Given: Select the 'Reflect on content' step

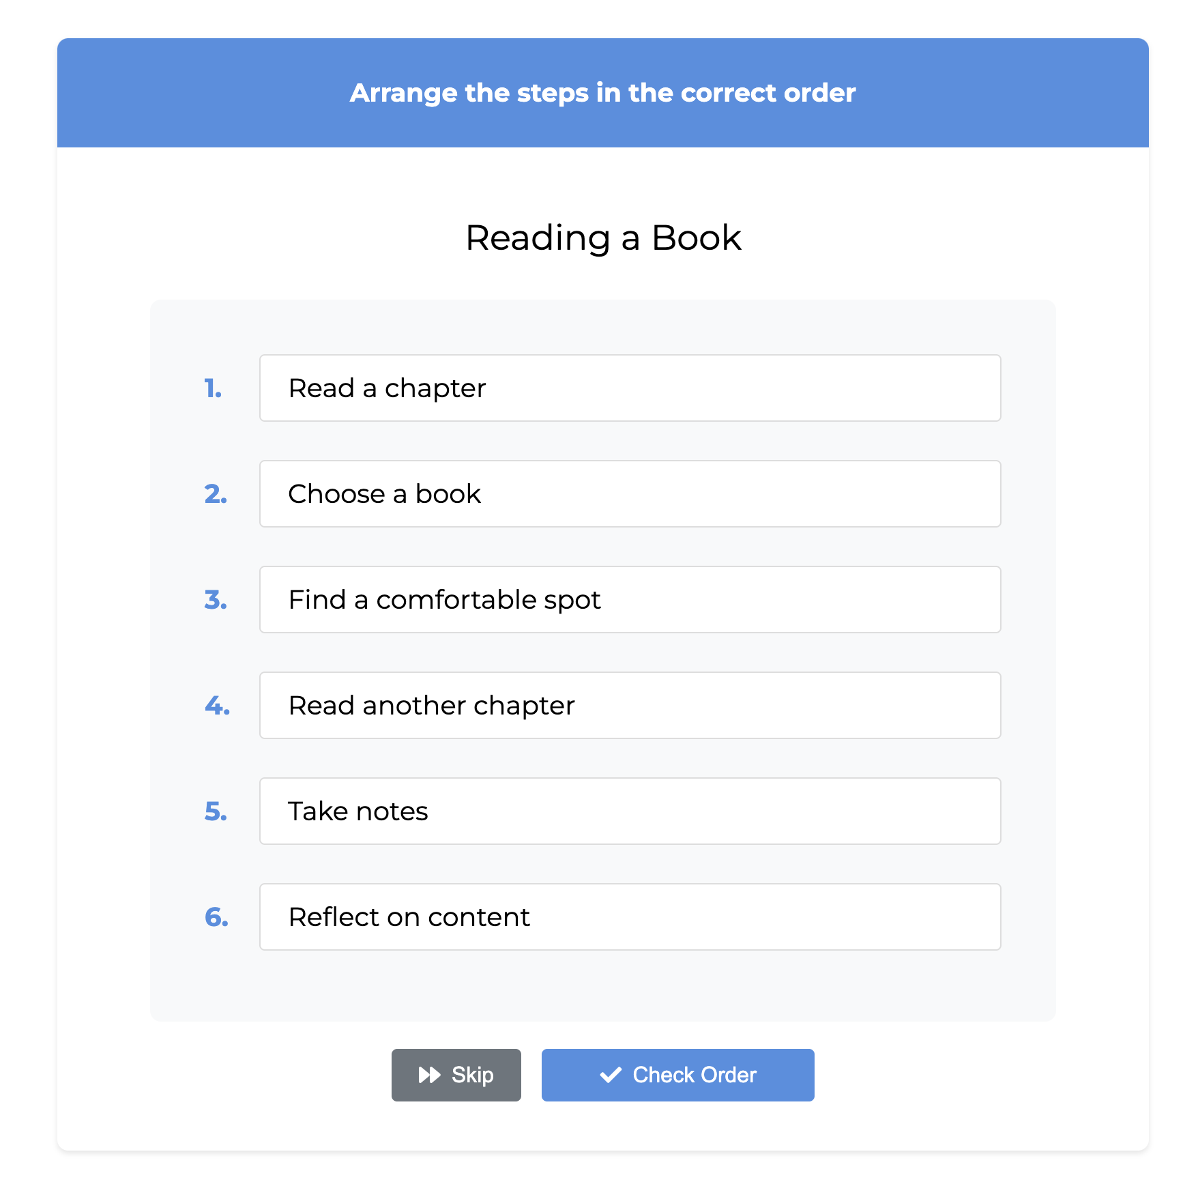Looking at the screenshot, I should point(629,917).
